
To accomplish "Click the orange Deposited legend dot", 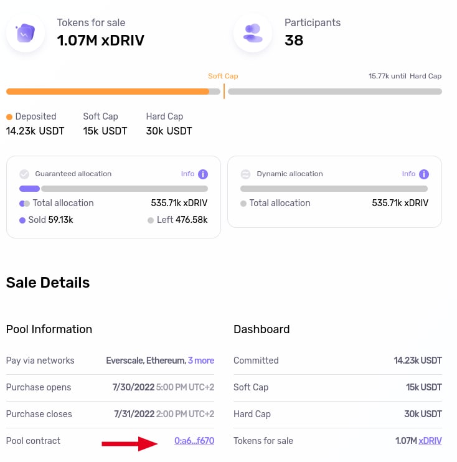I will click(9, 116).
